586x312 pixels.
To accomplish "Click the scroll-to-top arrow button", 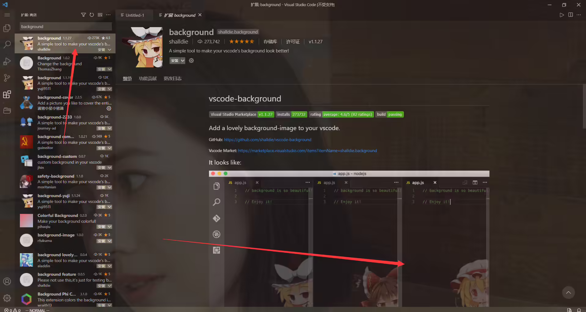I will [x=568, y=292].
